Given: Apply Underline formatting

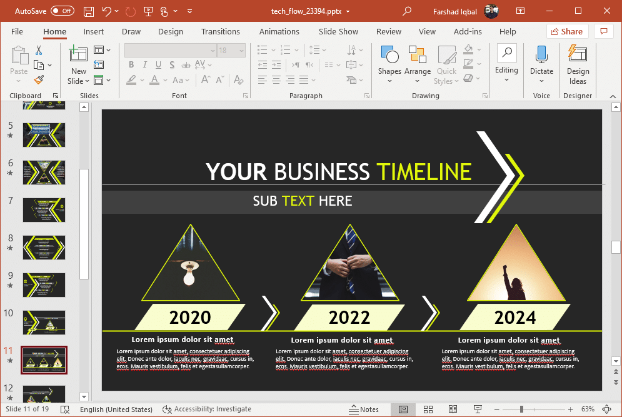Looking at the screenshot, I should pyautogui.click(x=158, y=64).
